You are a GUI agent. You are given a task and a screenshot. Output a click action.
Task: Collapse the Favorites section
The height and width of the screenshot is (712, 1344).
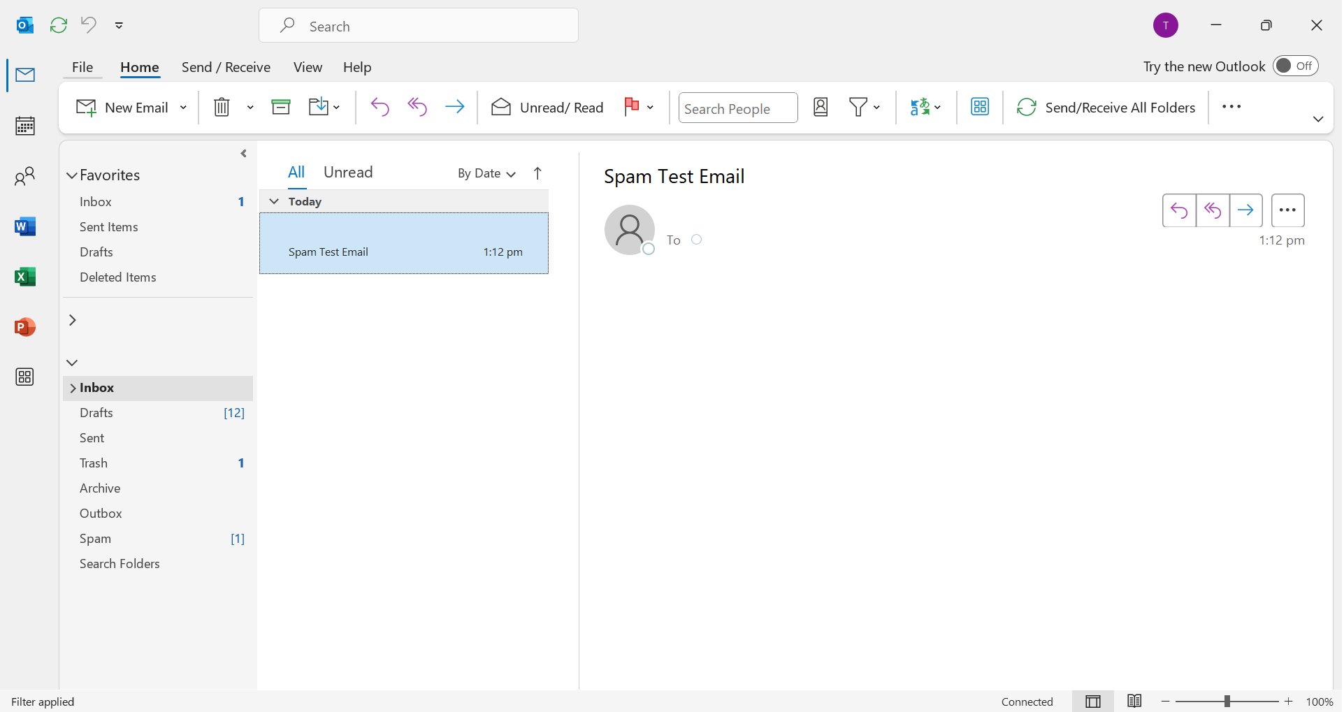(x=71, y=175)
